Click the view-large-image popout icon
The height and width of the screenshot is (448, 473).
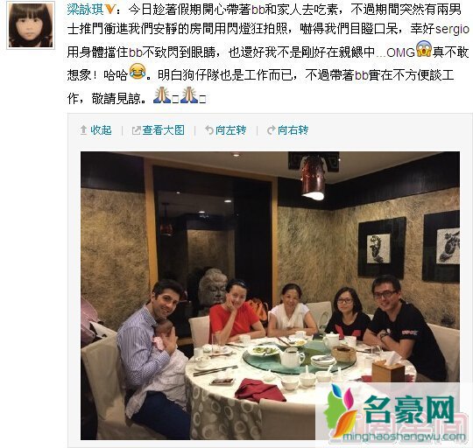tap(136, 130)
